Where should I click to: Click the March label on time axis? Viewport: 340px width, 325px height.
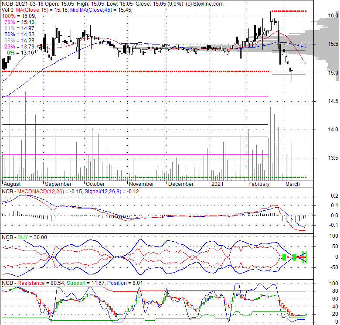292,184
